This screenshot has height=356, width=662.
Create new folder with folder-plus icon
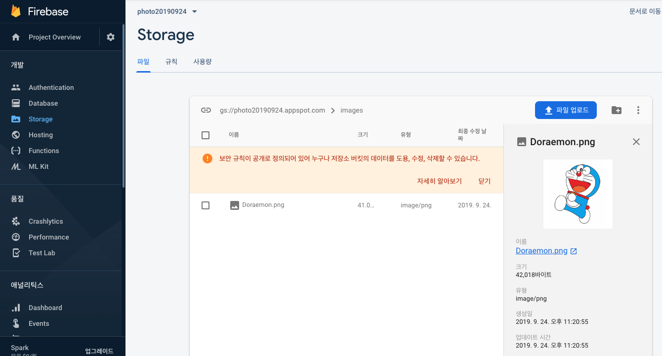(x=617, y=110)
